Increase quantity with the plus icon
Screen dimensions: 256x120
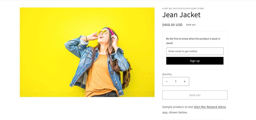[185, 82]
